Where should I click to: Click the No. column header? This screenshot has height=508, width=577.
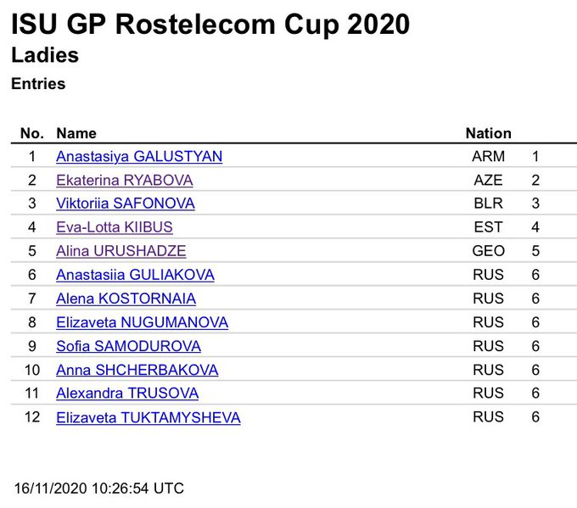(x=31, y=133)
